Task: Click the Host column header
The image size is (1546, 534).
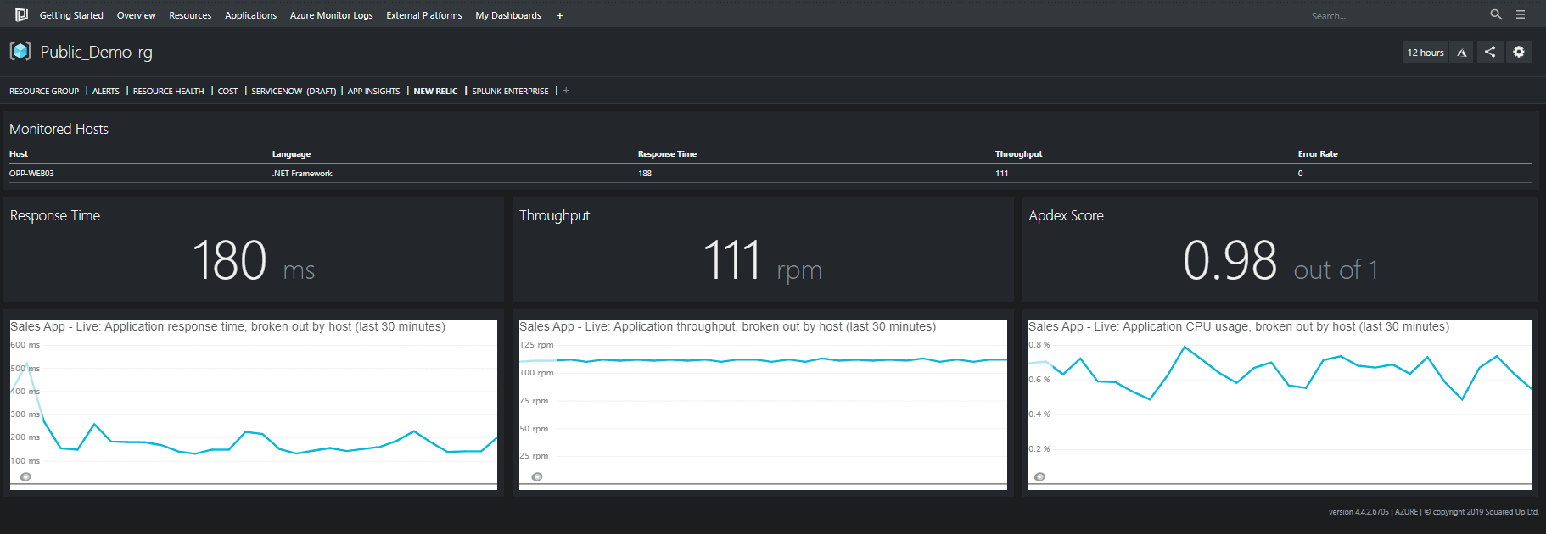Action: (19, 153)
